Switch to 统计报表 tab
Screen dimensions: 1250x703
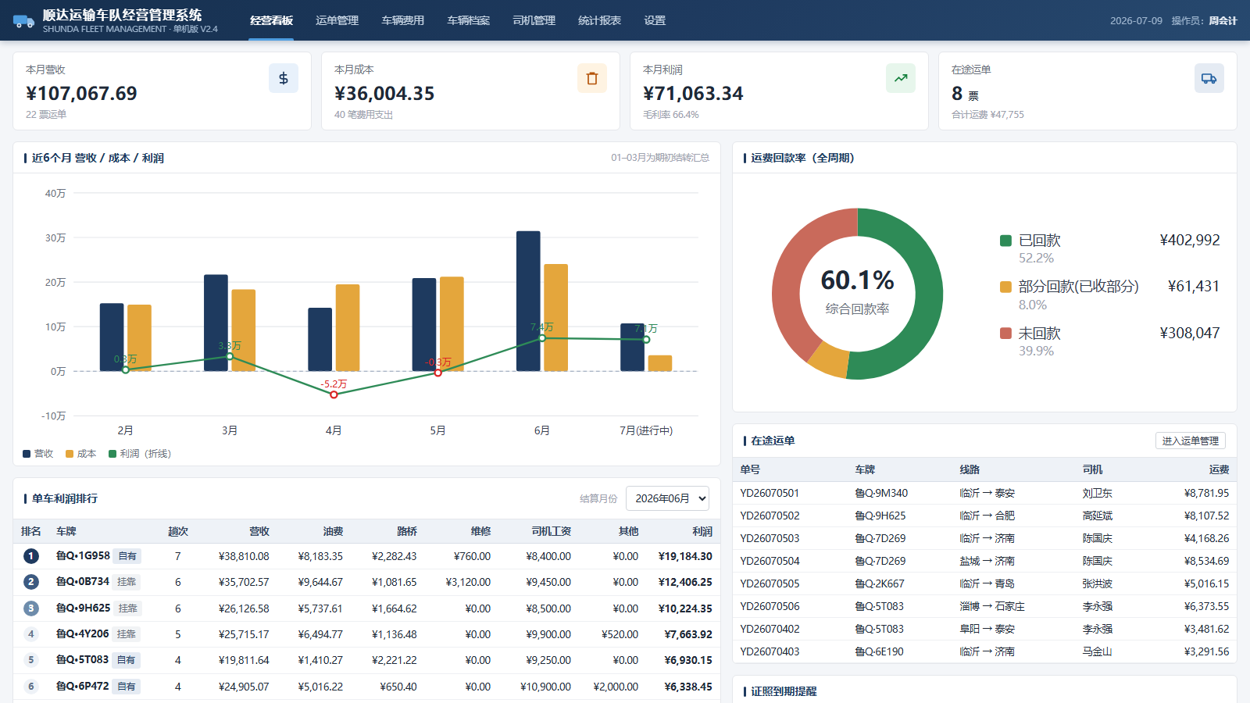coord(599,20)
